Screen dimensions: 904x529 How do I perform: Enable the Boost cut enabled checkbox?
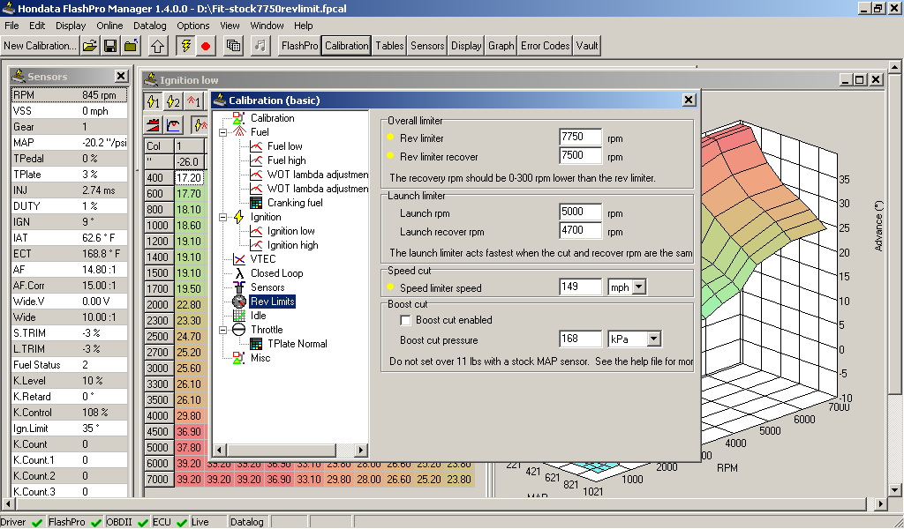coord(406,320)
